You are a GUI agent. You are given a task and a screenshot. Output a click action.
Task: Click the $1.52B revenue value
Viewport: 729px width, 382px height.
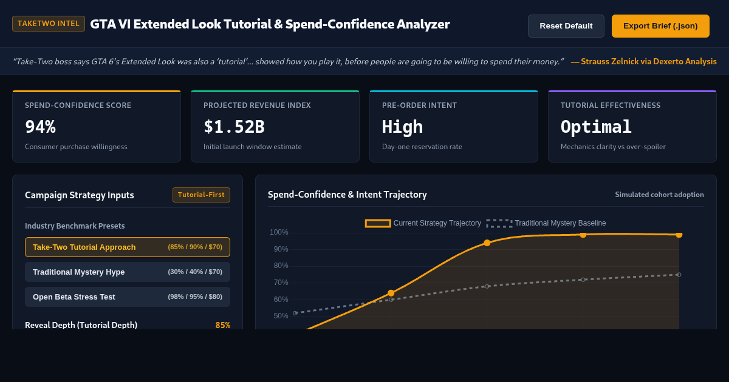(234, 127)
